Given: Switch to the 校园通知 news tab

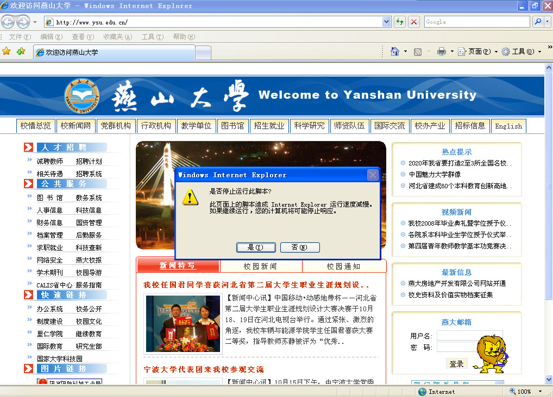Looking at the screenshot, I should tap(344, 266).
